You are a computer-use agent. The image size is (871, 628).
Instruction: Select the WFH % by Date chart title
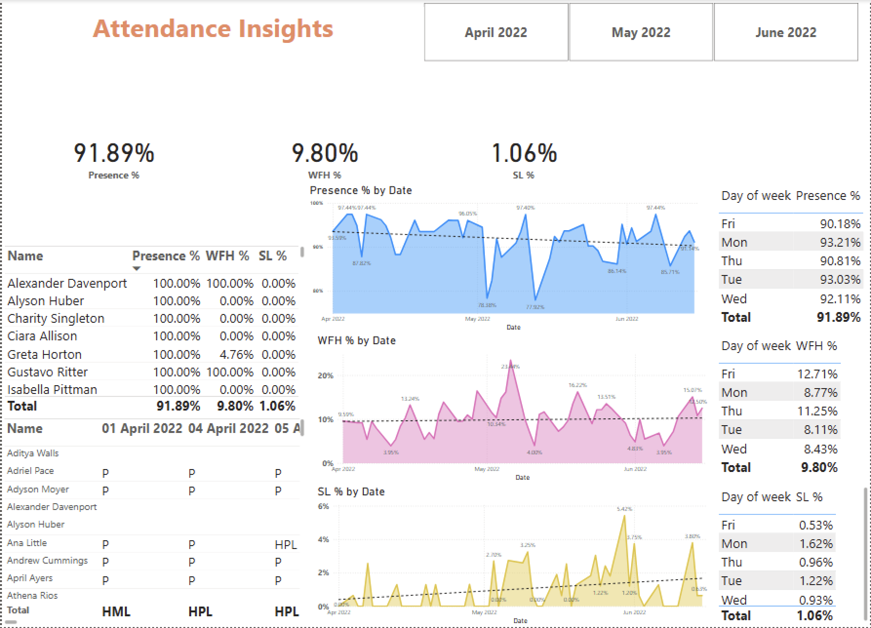click(x=356, y=341)
